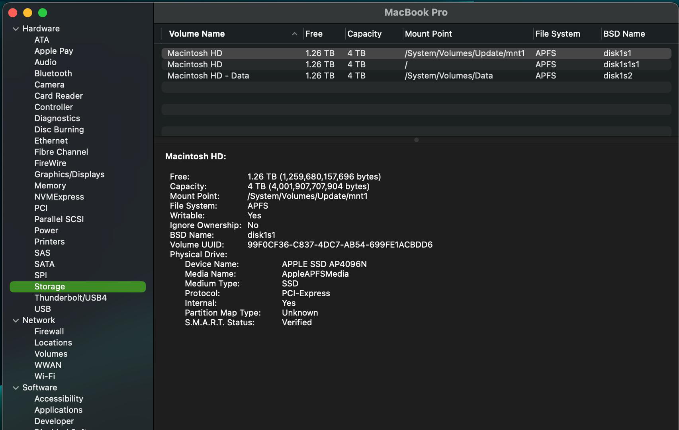Screen dimensions: 679x430
Task: Select PCI sidebar entry
Action: pyautogui.click(x=41, y=208)
